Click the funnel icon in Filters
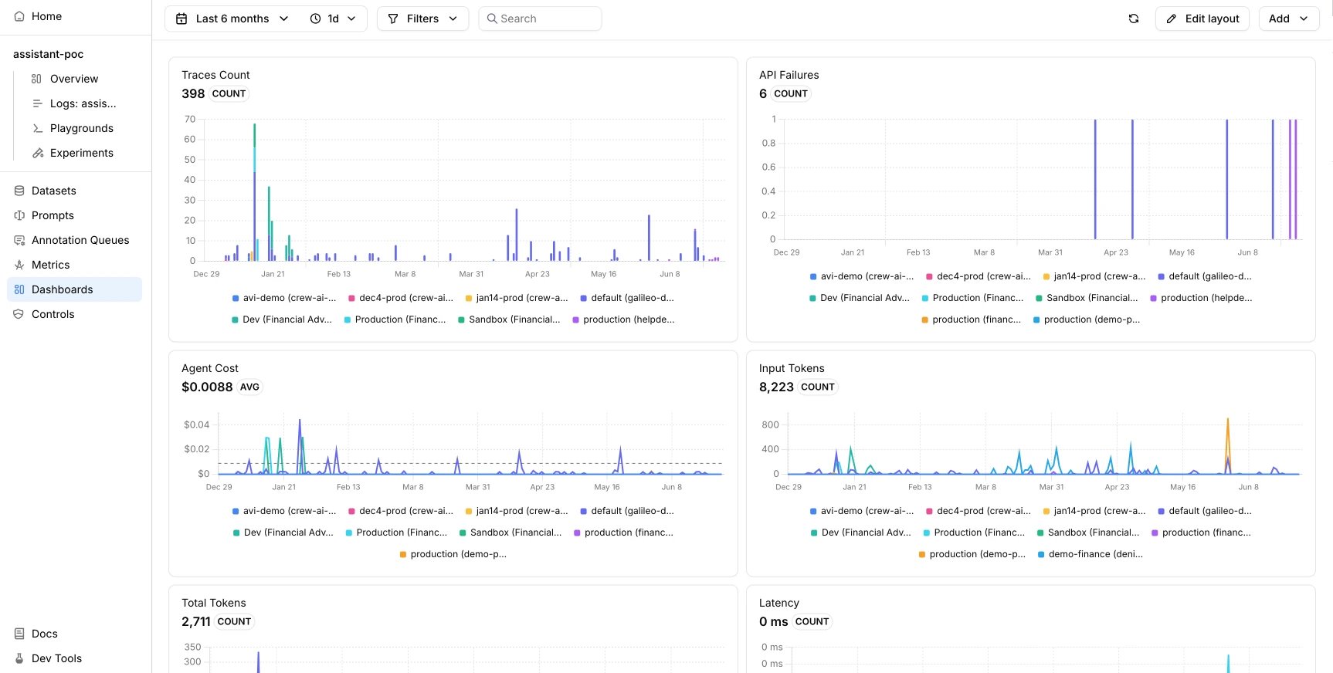1333x673 pixels. click(x=393, y=19)
